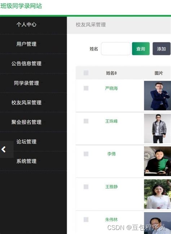Collapse sidebar with the left chevron arrow
The width and height of the screenshot is (171, 234).
click(x=4, y=149)
